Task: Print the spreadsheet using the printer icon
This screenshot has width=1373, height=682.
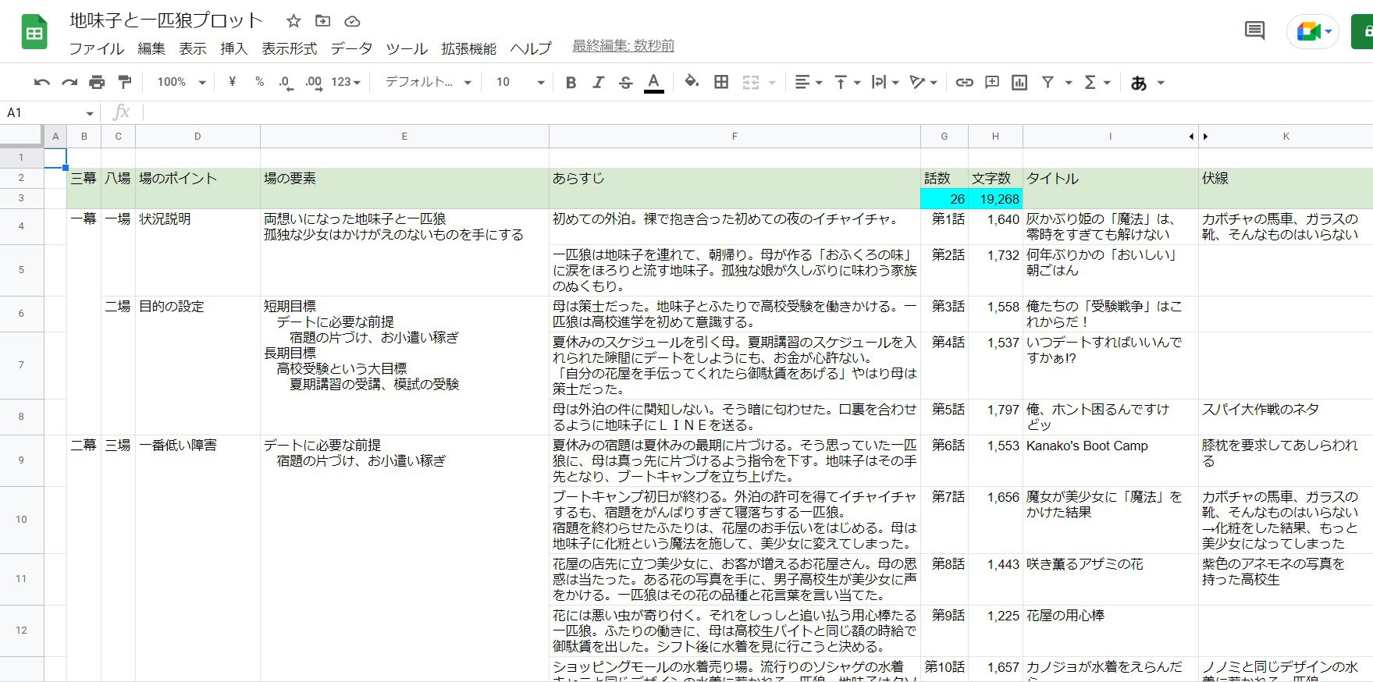Action: [x=97, y=82]
